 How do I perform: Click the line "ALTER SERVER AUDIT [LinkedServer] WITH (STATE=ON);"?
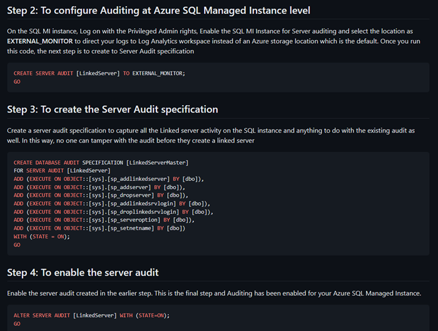[x=91, y=315]
